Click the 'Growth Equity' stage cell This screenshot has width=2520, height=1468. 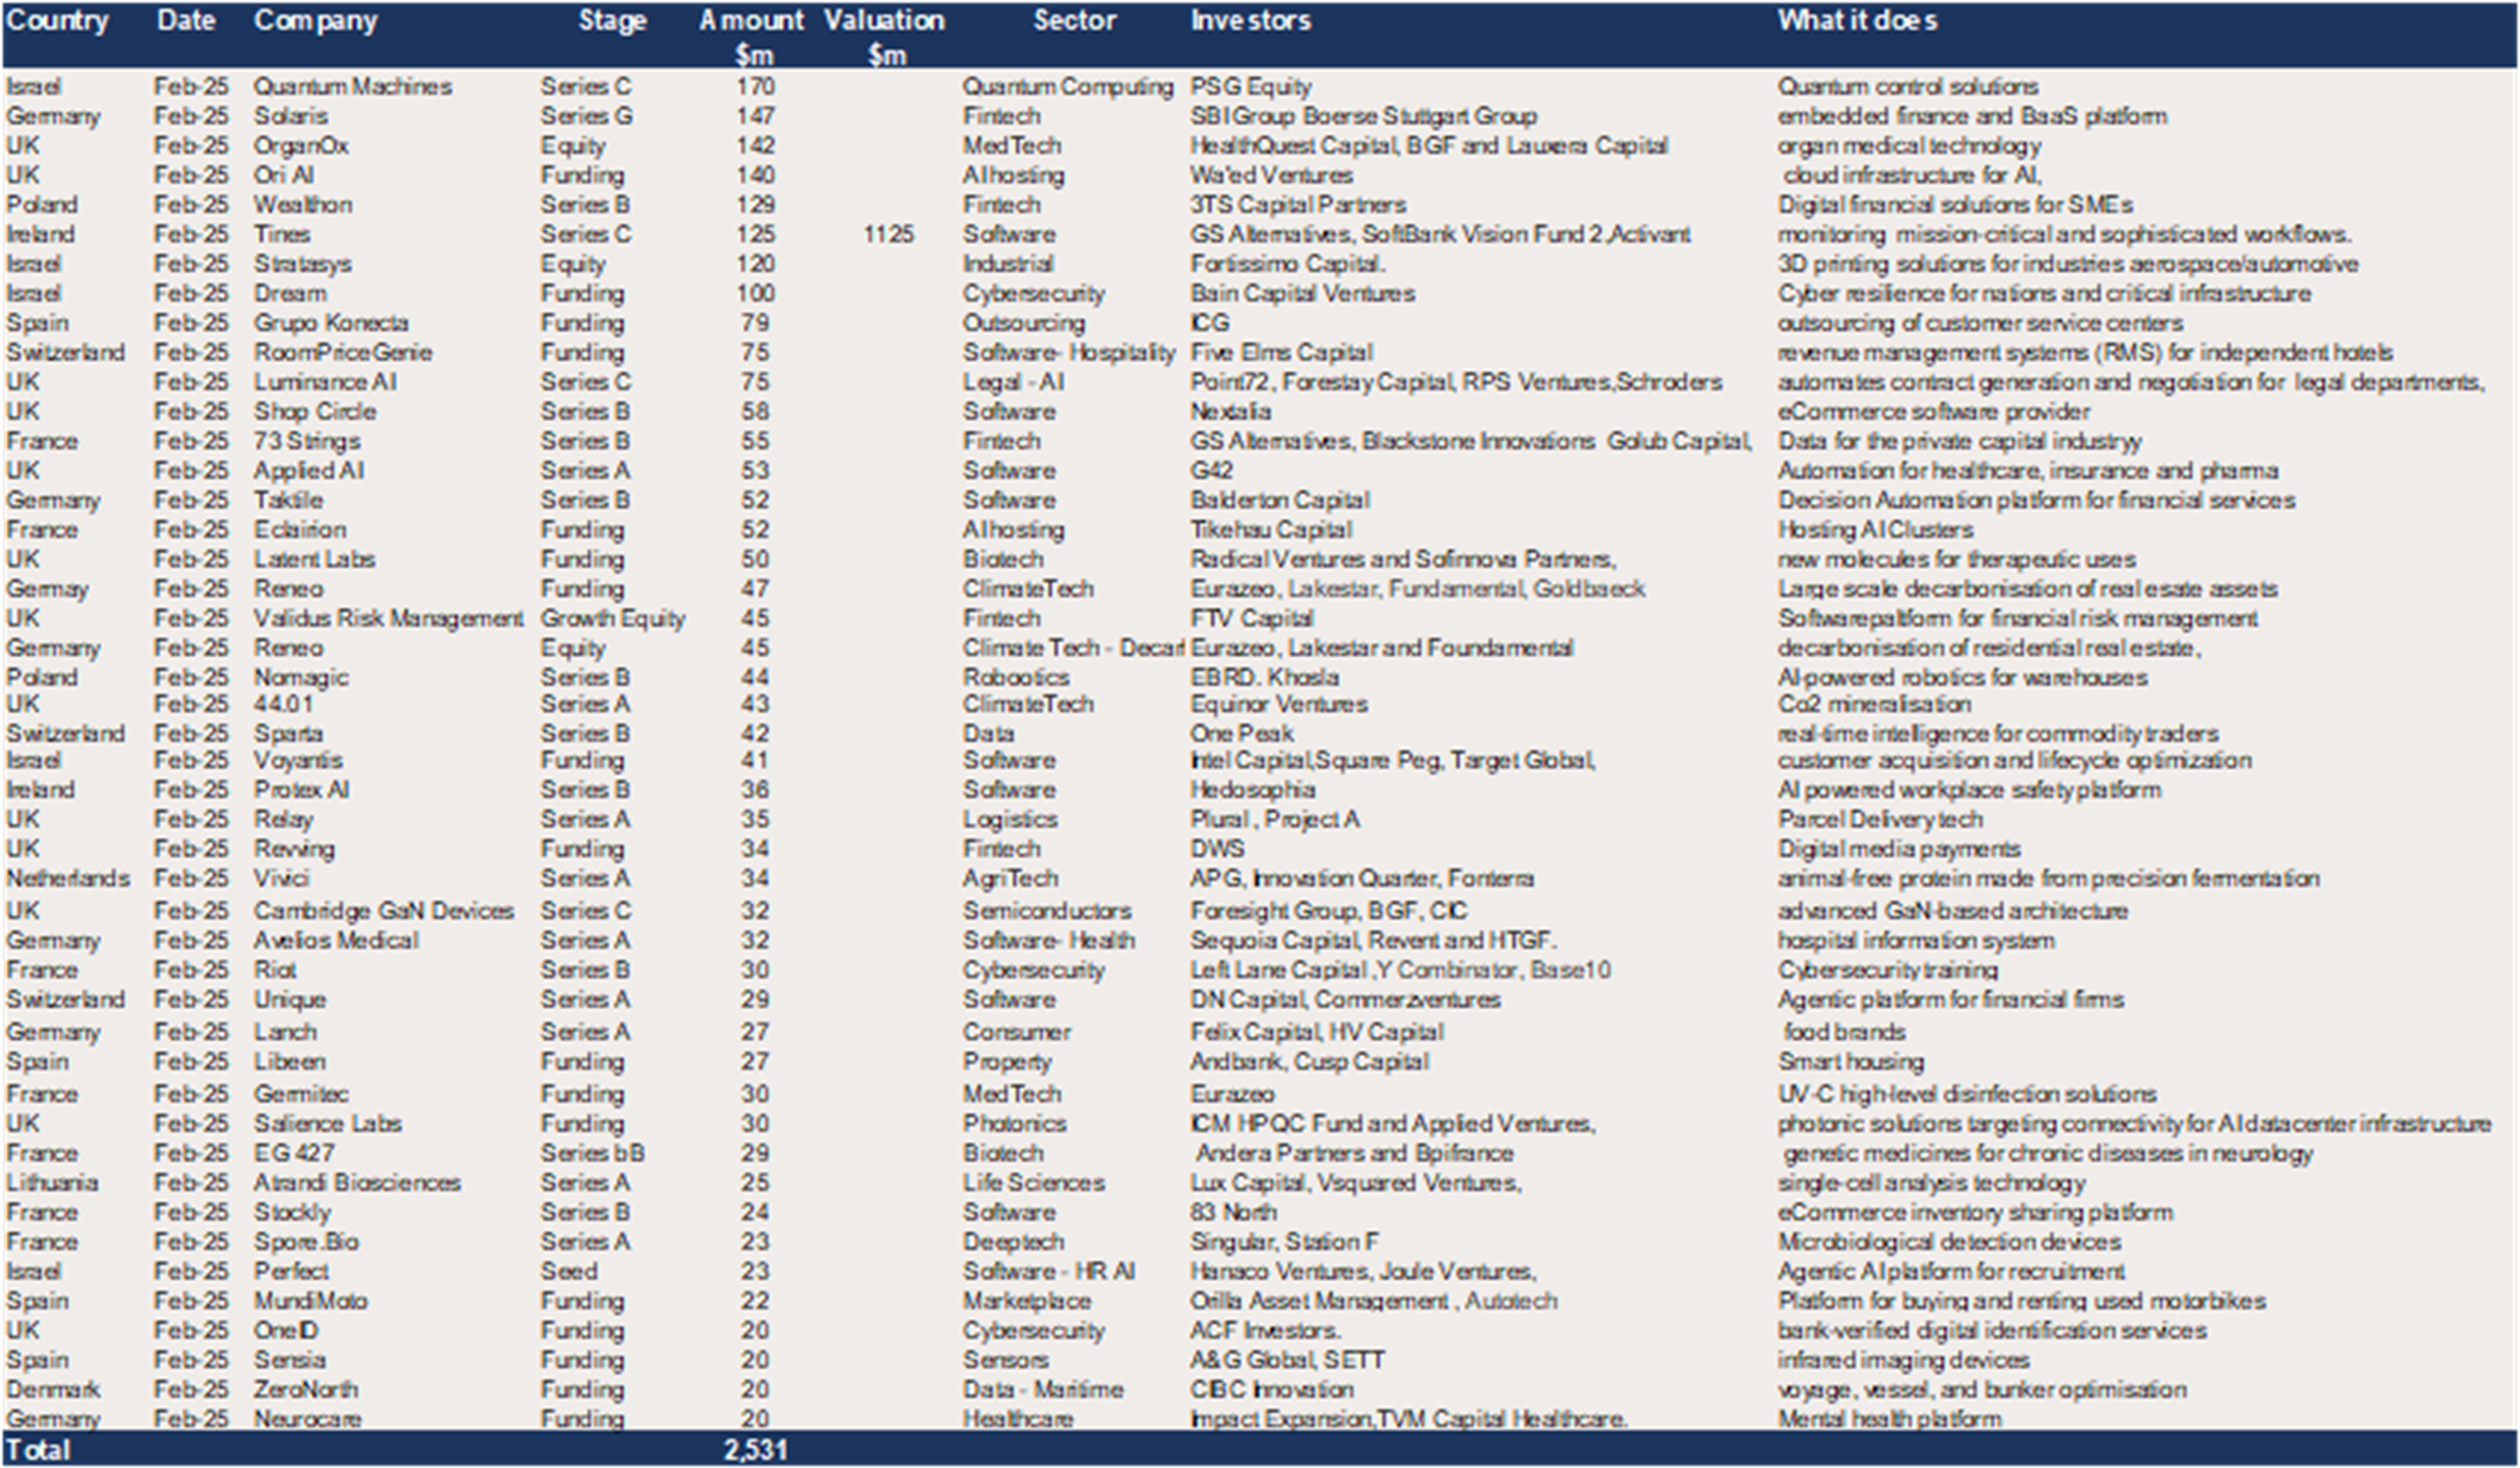pyautogui.click(x=613, y=619)
